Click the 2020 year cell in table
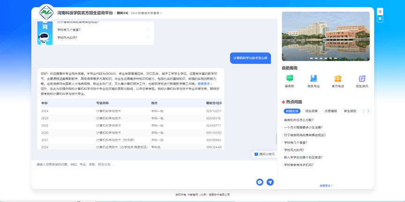Viewport: 405px width, 202px height. pyautogui.click(x=45, y=133)
